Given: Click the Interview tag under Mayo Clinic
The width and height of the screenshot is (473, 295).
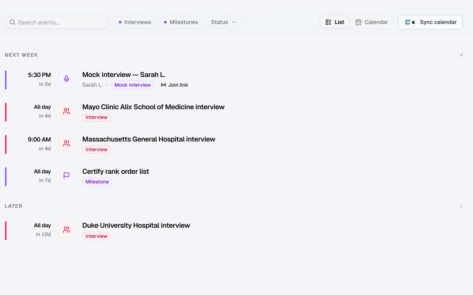Looking at the screenshot, I should coord(96,117).
